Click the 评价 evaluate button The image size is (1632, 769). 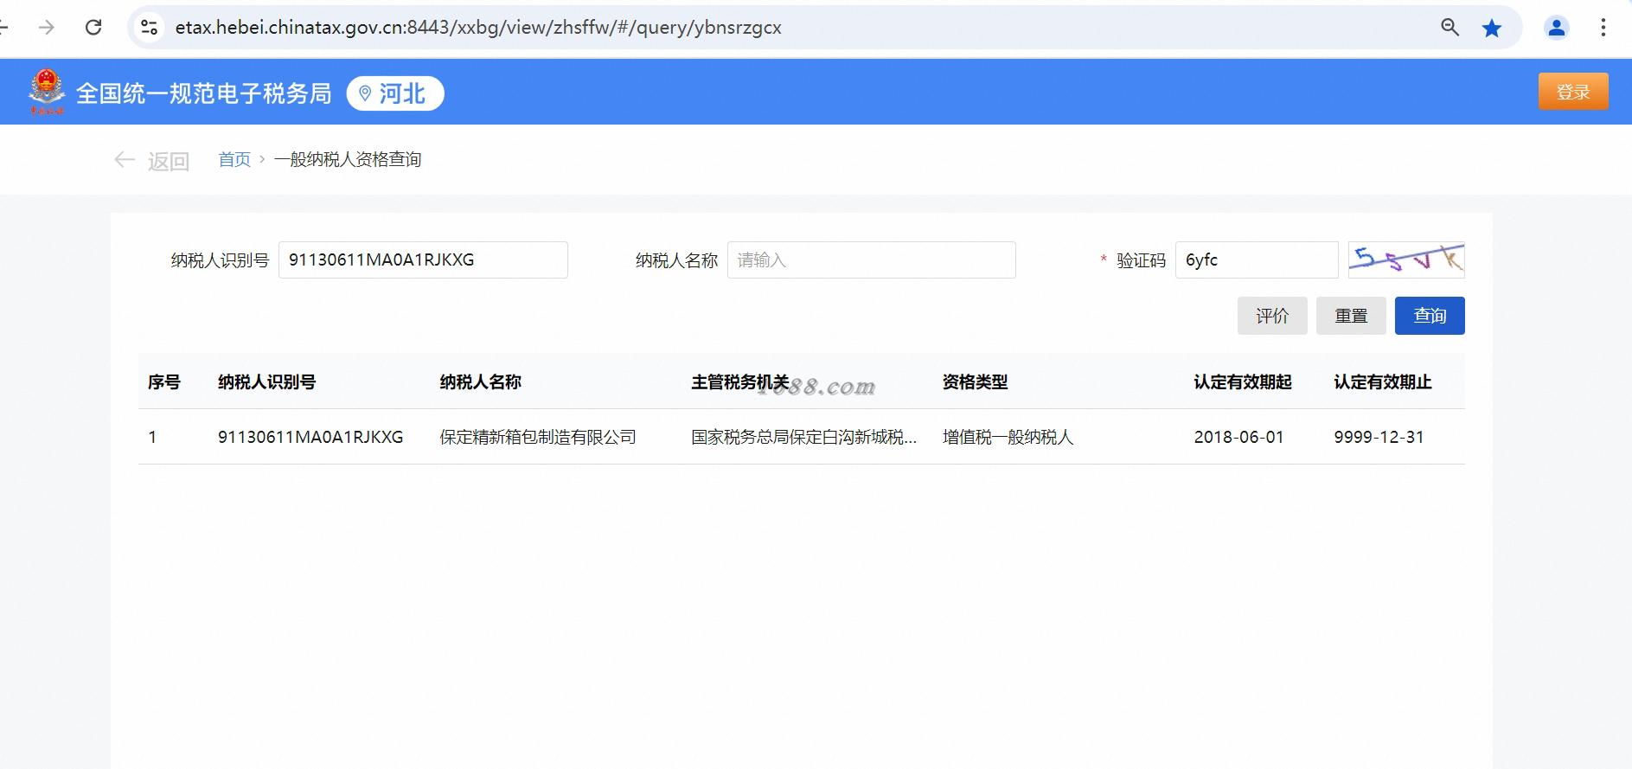[x=1272, y=316]
